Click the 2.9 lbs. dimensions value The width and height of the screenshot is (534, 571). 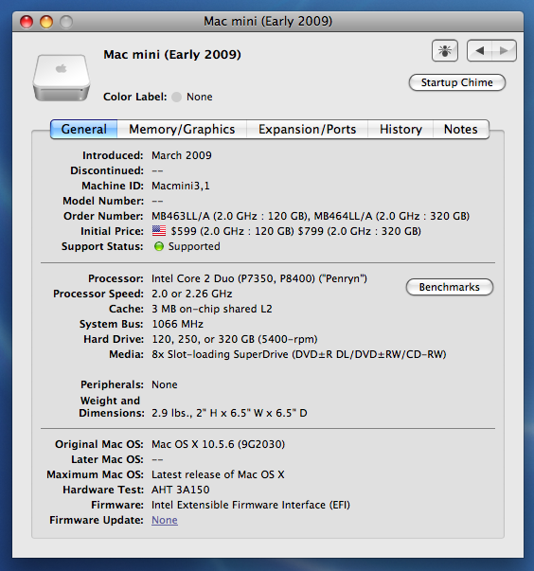point(229,413)
